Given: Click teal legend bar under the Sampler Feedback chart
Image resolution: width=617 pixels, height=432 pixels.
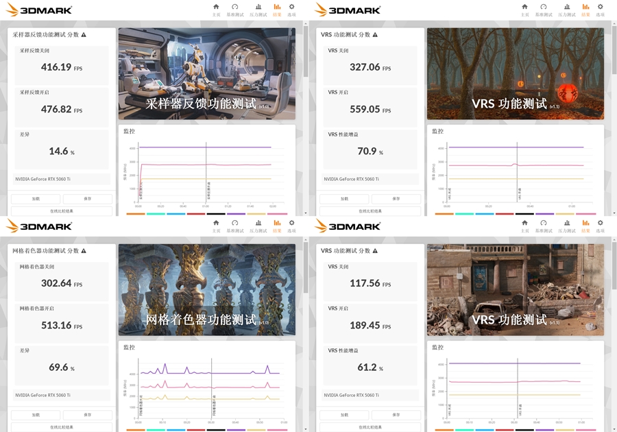Looking at the screenshot, I should pyautogui.click(x=156, y=214).
